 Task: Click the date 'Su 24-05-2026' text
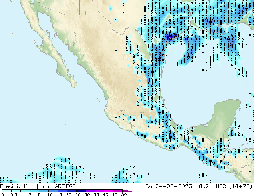169,186
